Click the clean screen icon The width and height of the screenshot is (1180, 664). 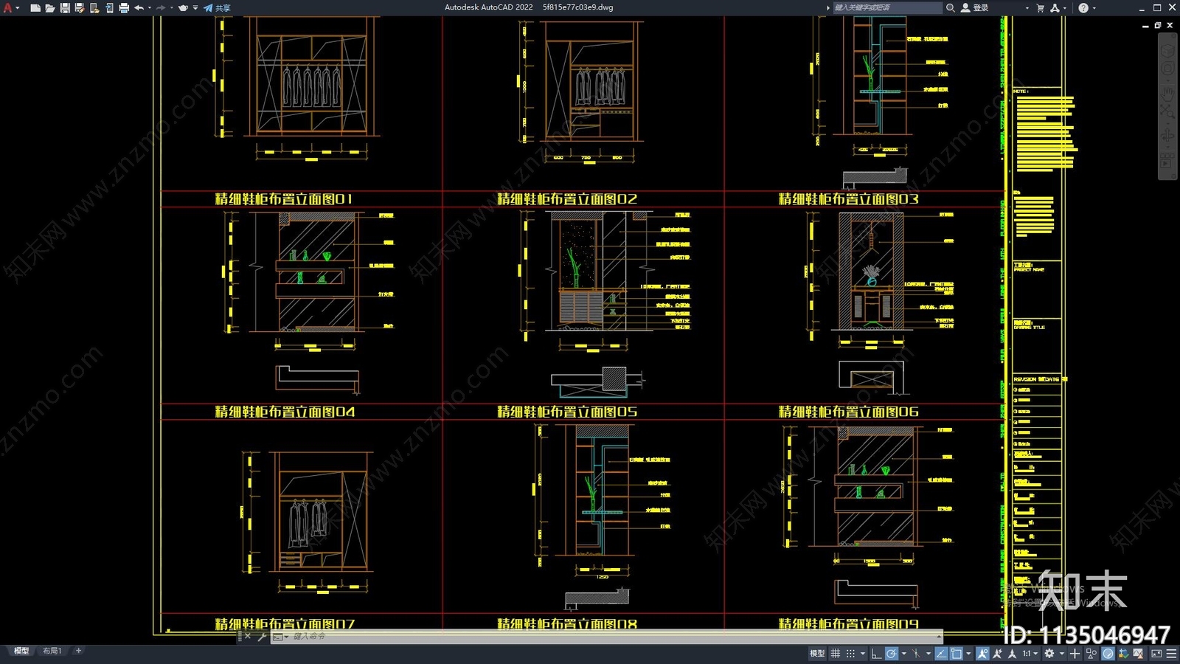[1156, 654]
